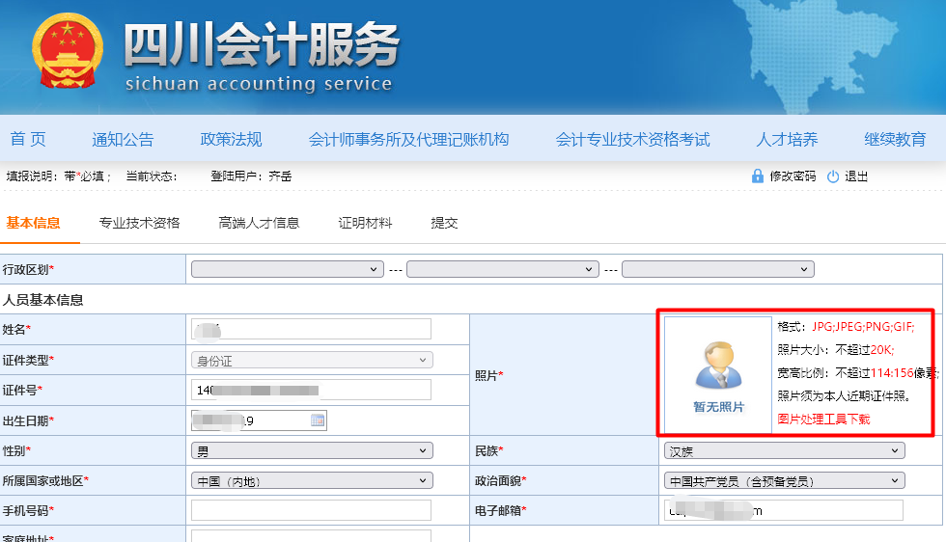Open the 性别 dropdown showing 男
Image resolution: width=946 pixels, height=542 pixels.
(312, 450)
